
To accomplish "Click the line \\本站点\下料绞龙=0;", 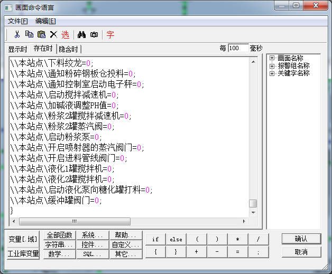I will tap(52, 63).
